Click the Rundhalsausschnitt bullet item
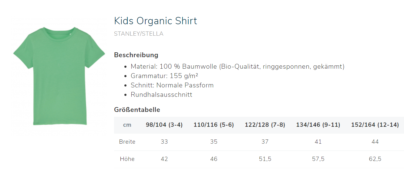Image resolution: width=404 pixels, height=183 pixels. (161, 95)
